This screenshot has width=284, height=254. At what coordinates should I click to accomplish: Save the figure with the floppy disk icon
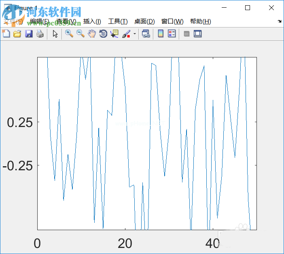29,34
